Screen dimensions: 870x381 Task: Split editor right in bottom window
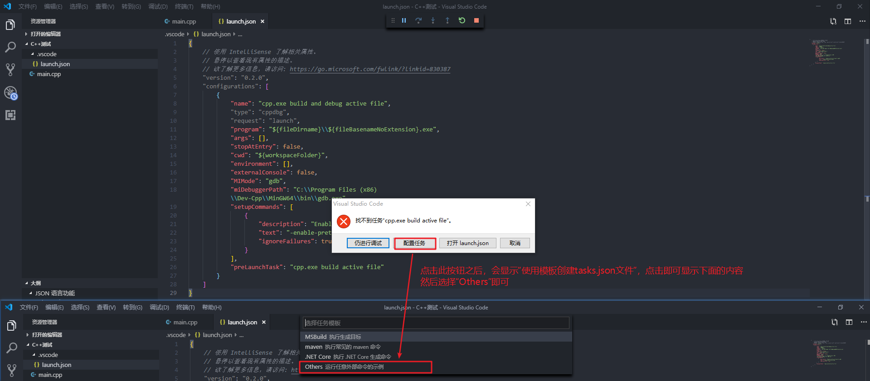[x=849, y=322]
